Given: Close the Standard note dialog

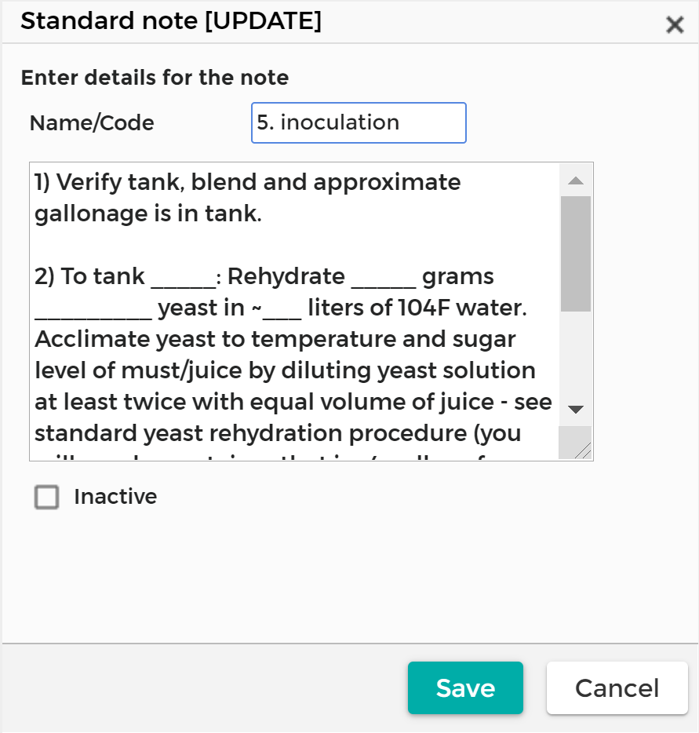Looking at the screenshot, I should click(x=675, y=25).
